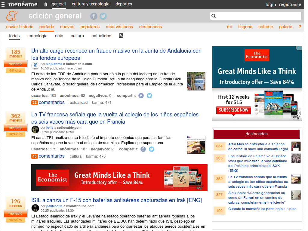
Task: Open the portada tab
Action: pyautogui.click(x=47, y=27)
